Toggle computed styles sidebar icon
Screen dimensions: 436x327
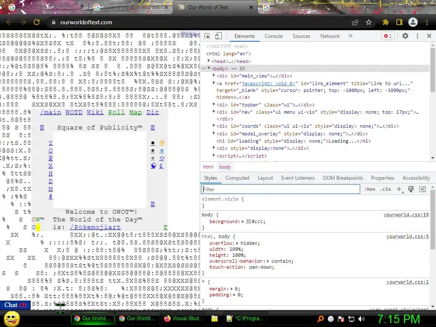coord(422,189)
